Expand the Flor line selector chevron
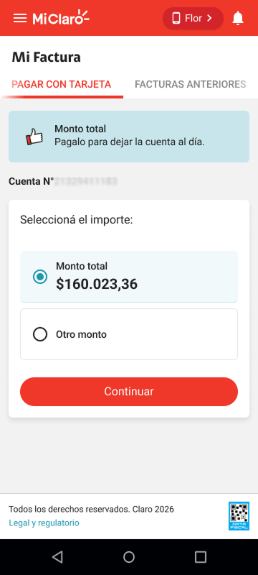Viewport: 258px width, 575px height. coord(209,18)
